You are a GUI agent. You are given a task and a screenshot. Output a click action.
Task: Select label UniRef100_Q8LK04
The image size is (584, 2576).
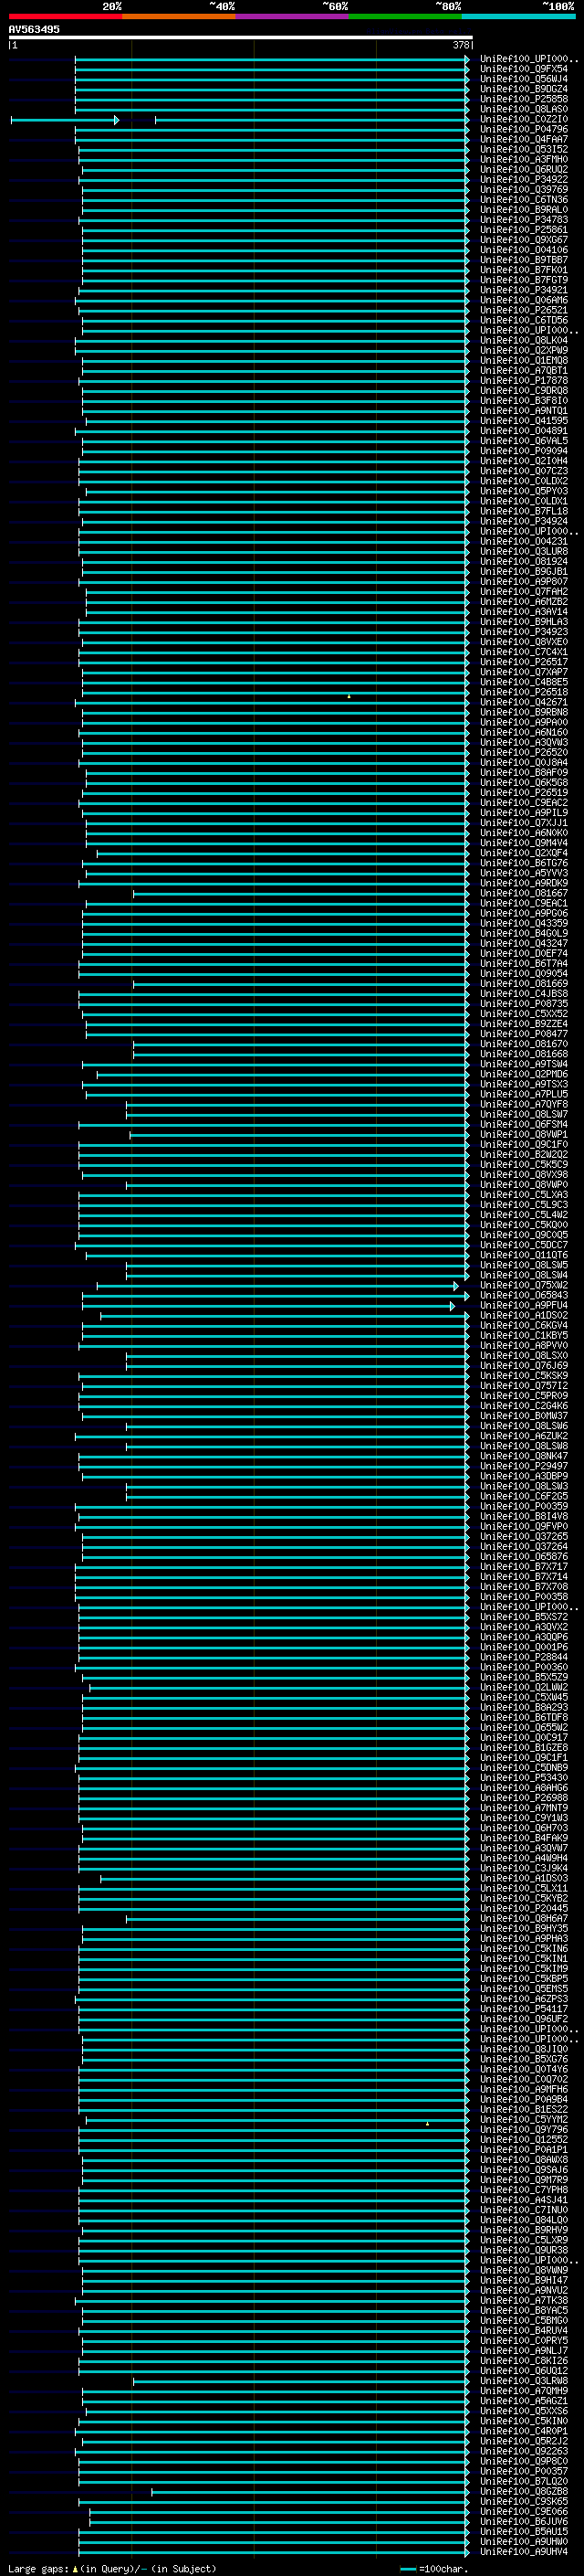pyautogui.click(x=524, y=340)
